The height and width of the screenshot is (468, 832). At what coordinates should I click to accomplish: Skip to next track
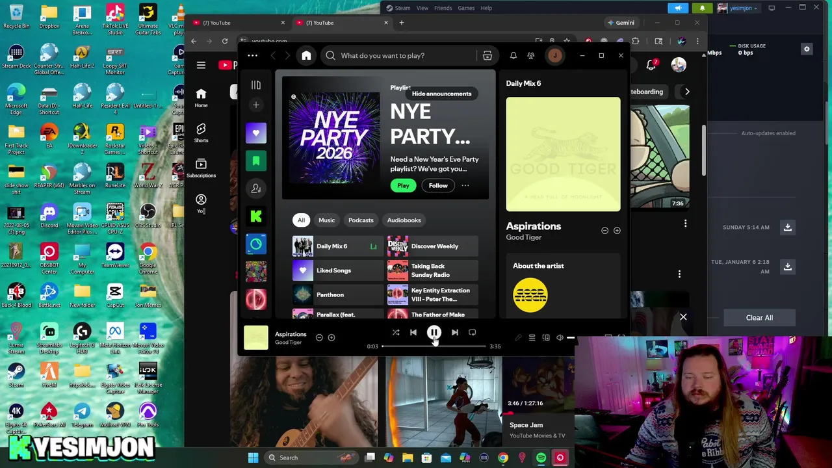pos(454,333)
